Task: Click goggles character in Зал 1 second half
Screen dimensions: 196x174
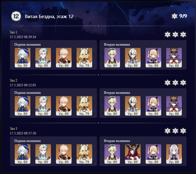Action: (112, 58)
